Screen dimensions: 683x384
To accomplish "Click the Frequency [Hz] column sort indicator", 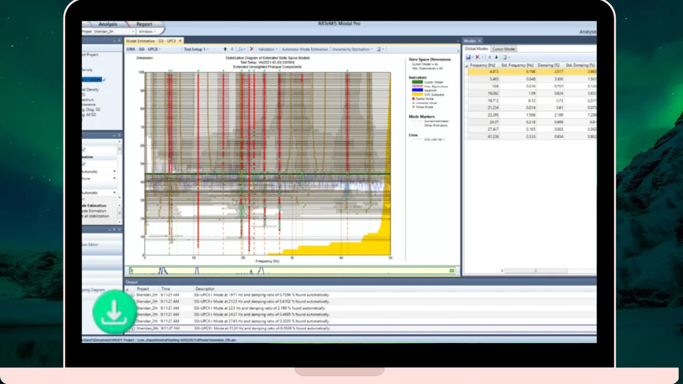I will point(466,65).
